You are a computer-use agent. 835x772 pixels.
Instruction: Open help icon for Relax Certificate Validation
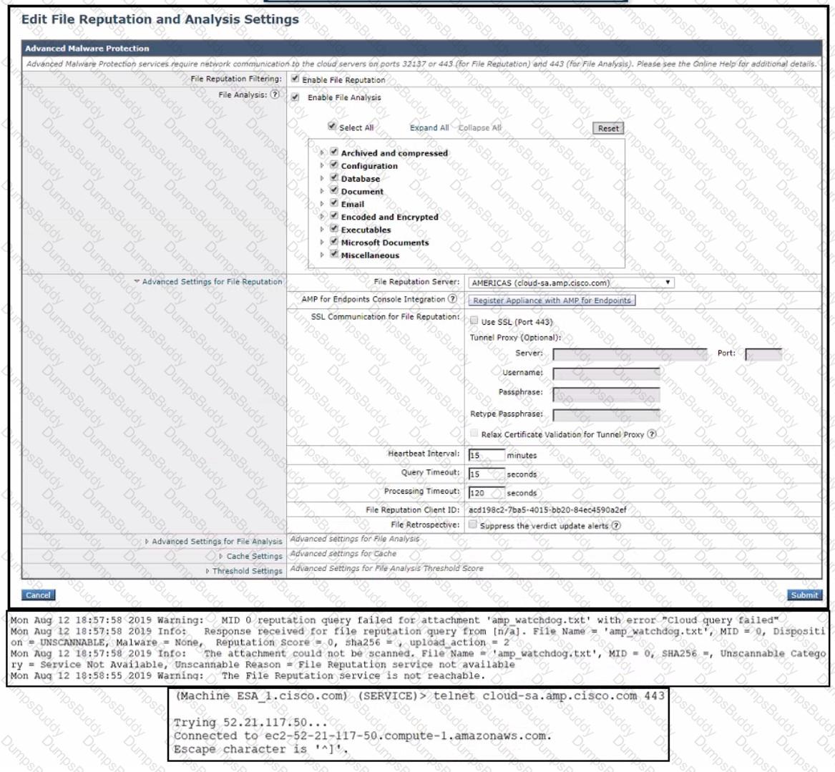point(652,434)
